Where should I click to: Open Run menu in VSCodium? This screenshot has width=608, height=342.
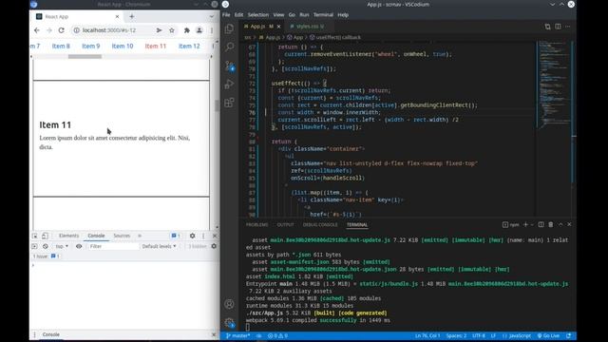[304, 15]
